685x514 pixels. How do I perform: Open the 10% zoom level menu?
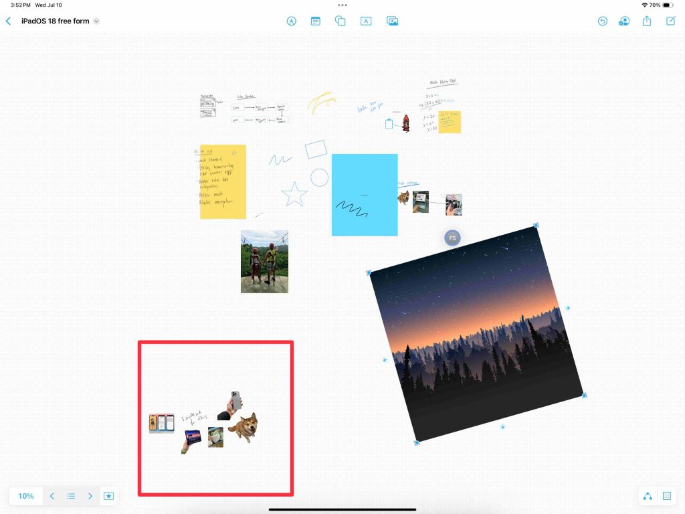pyautogui.click(x=26, y=496)
